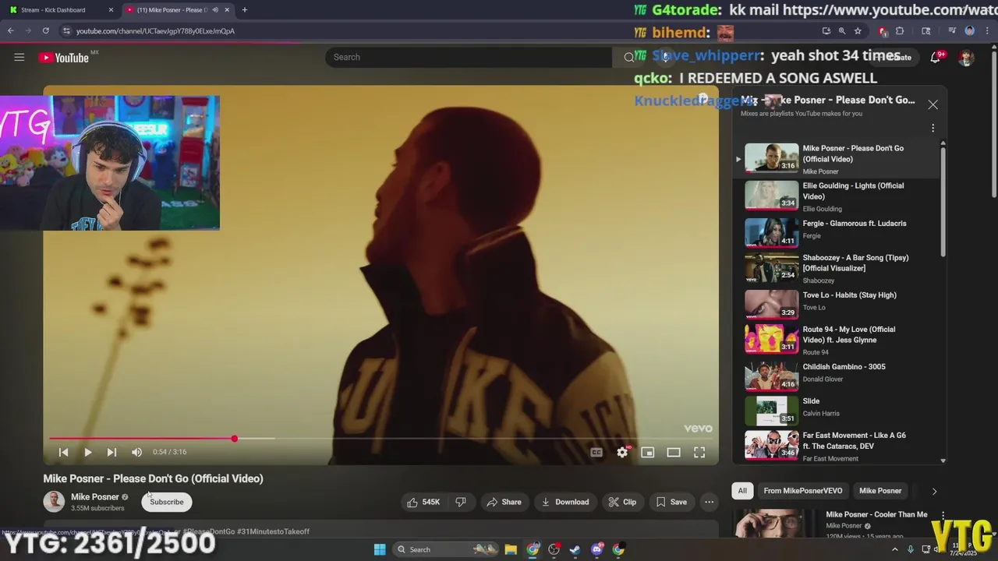The image size is (998, 561).
Task: Mute the video volume
Action: [136, 452]
